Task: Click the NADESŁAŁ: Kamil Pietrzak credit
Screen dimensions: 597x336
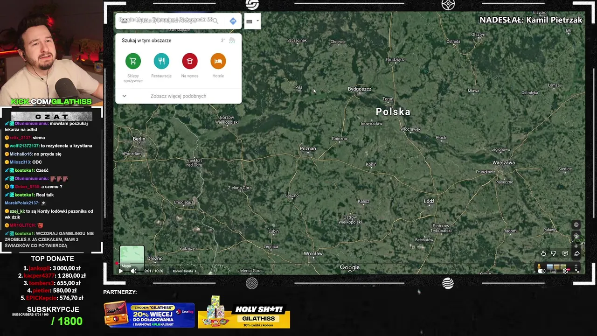Action: point(531,20)
